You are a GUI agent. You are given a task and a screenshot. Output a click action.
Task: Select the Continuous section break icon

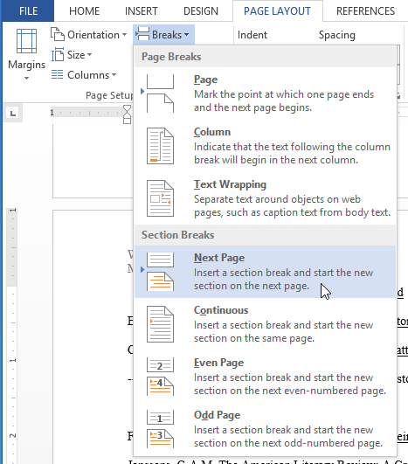pos(160,324)
